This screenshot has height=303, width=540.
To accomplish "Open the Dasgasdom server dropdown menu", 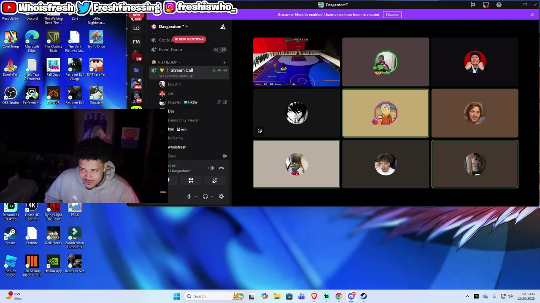I will click(x=173, y=27).
